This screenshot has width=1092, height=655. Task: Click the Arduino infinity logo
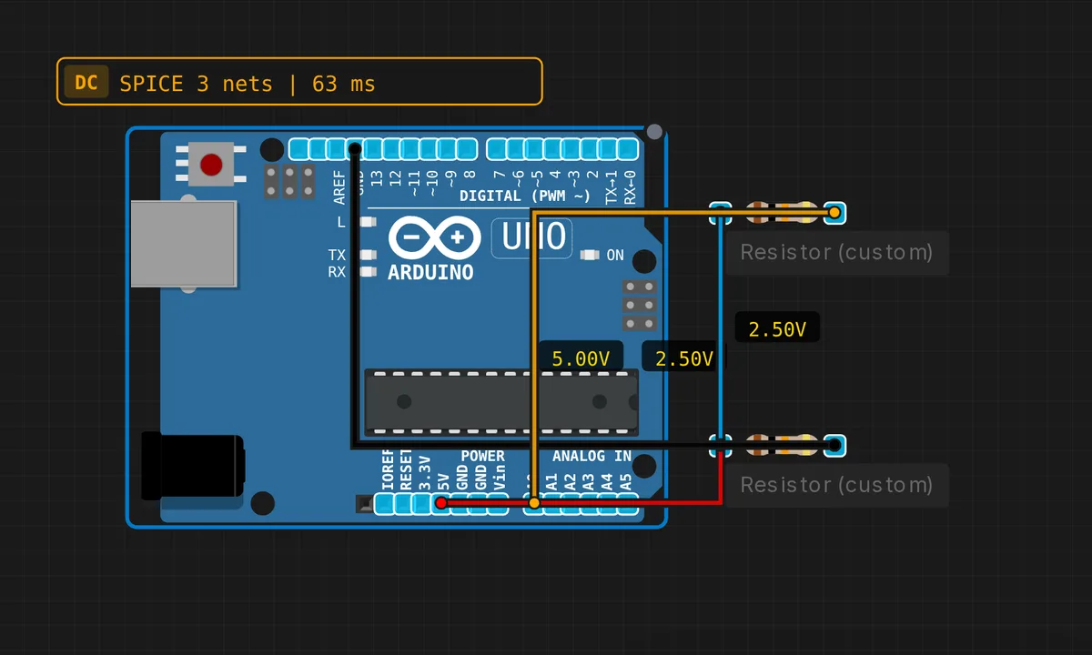pyautogui.click(x=435, y=237)
